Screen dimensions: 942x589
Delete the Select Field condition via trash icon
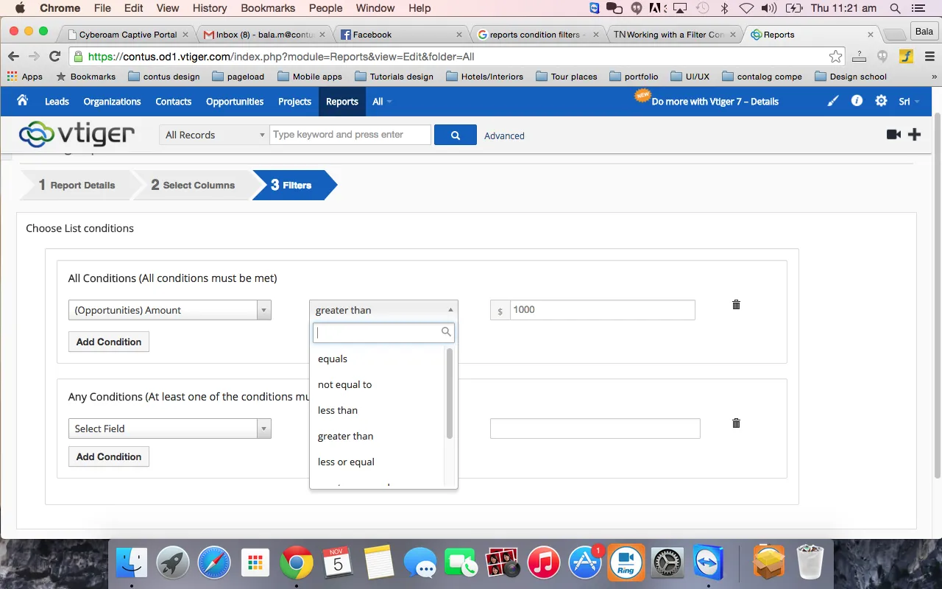click(x=736, y=423)
